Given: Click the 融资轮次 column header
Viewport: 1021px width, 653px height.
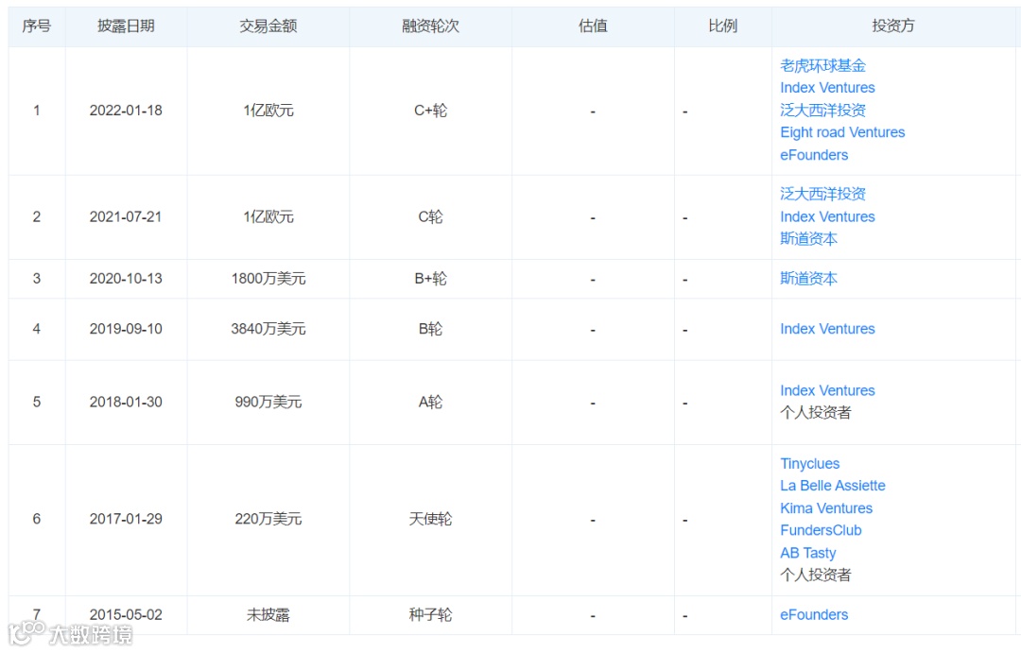Looking at the screenshot, I should [430, 26].
